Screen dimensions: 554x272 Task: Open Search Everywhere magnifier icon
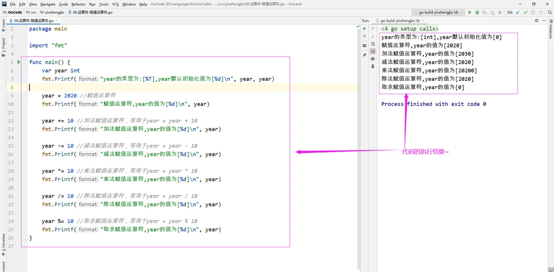point(549,12)
